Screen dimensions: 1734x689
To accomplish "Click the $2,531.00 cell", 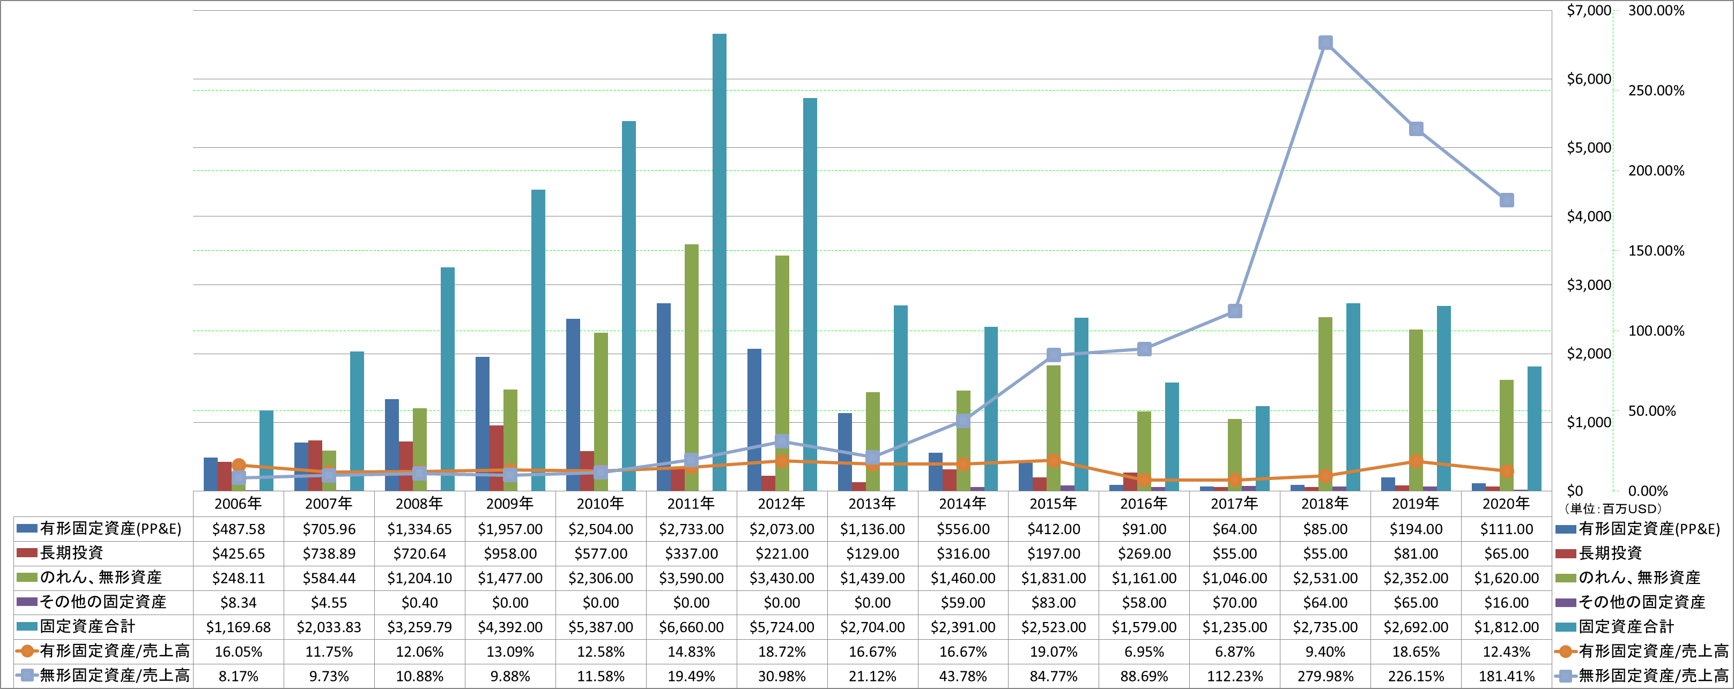I will click(x=1325, y=578).
